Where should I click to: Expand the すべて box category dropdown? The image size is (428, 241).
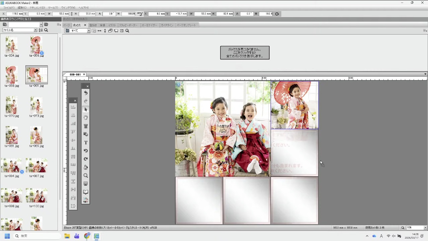point(89,31)
